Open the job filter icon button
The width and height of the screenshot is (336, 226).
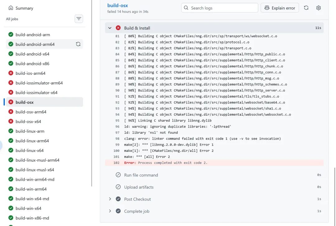pos(79,19)
